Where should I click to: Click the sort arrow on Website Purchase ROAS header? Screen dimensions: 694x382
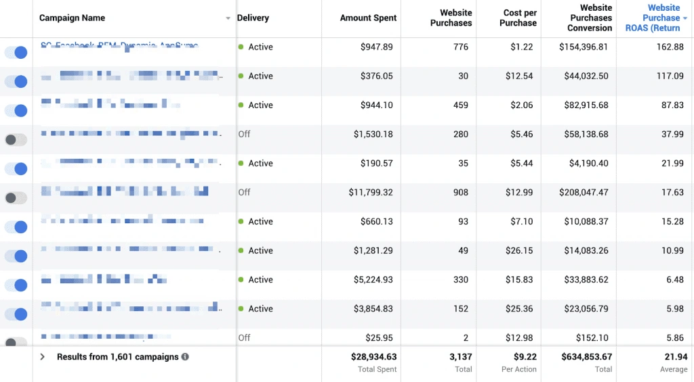tap(685, 18)
